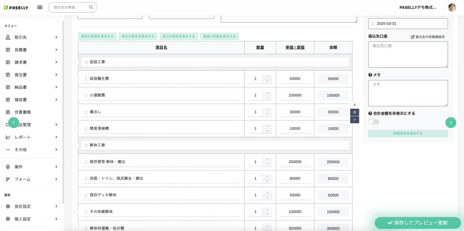Expand the 会社設定 settings entry
The height and width of the screenshot is (231, 464).
coord(31,207)
